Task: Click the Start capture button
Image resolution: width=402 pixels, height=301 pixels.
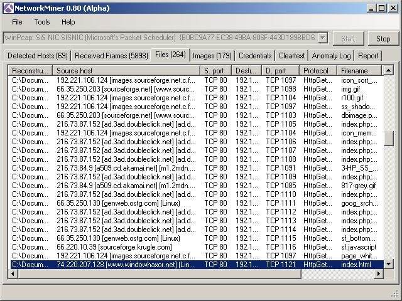Action: click(348, 38)
